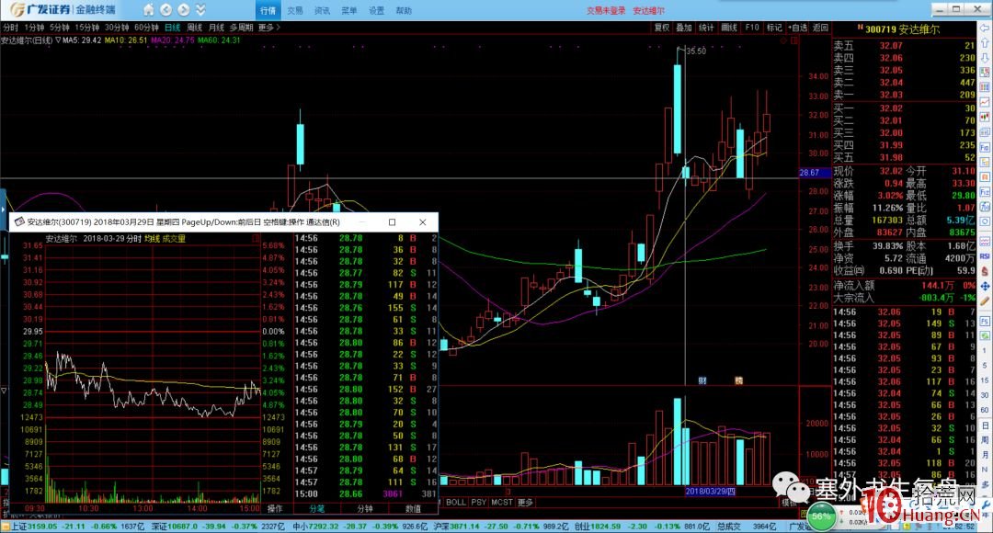This screenshot has width=993, height=533.
Task: Open the 多周期 multi-period view
Action: pos(241,28)
